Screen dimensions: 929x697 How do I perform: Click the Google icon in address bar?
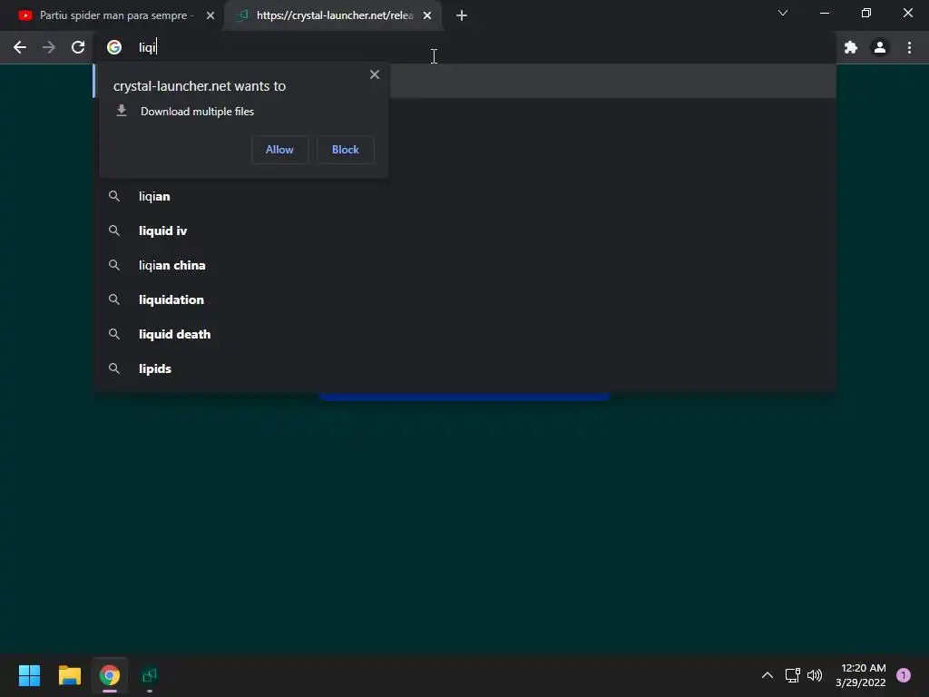114,47
